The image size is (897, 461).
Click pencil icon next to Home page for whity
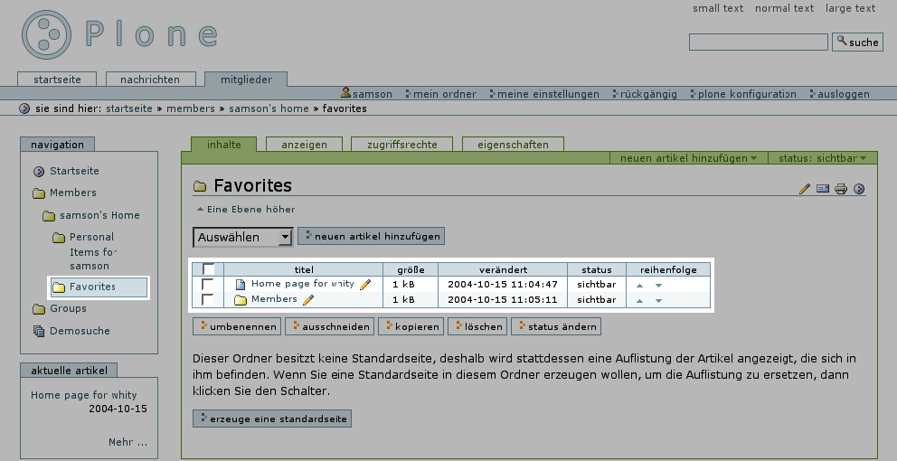365,284
